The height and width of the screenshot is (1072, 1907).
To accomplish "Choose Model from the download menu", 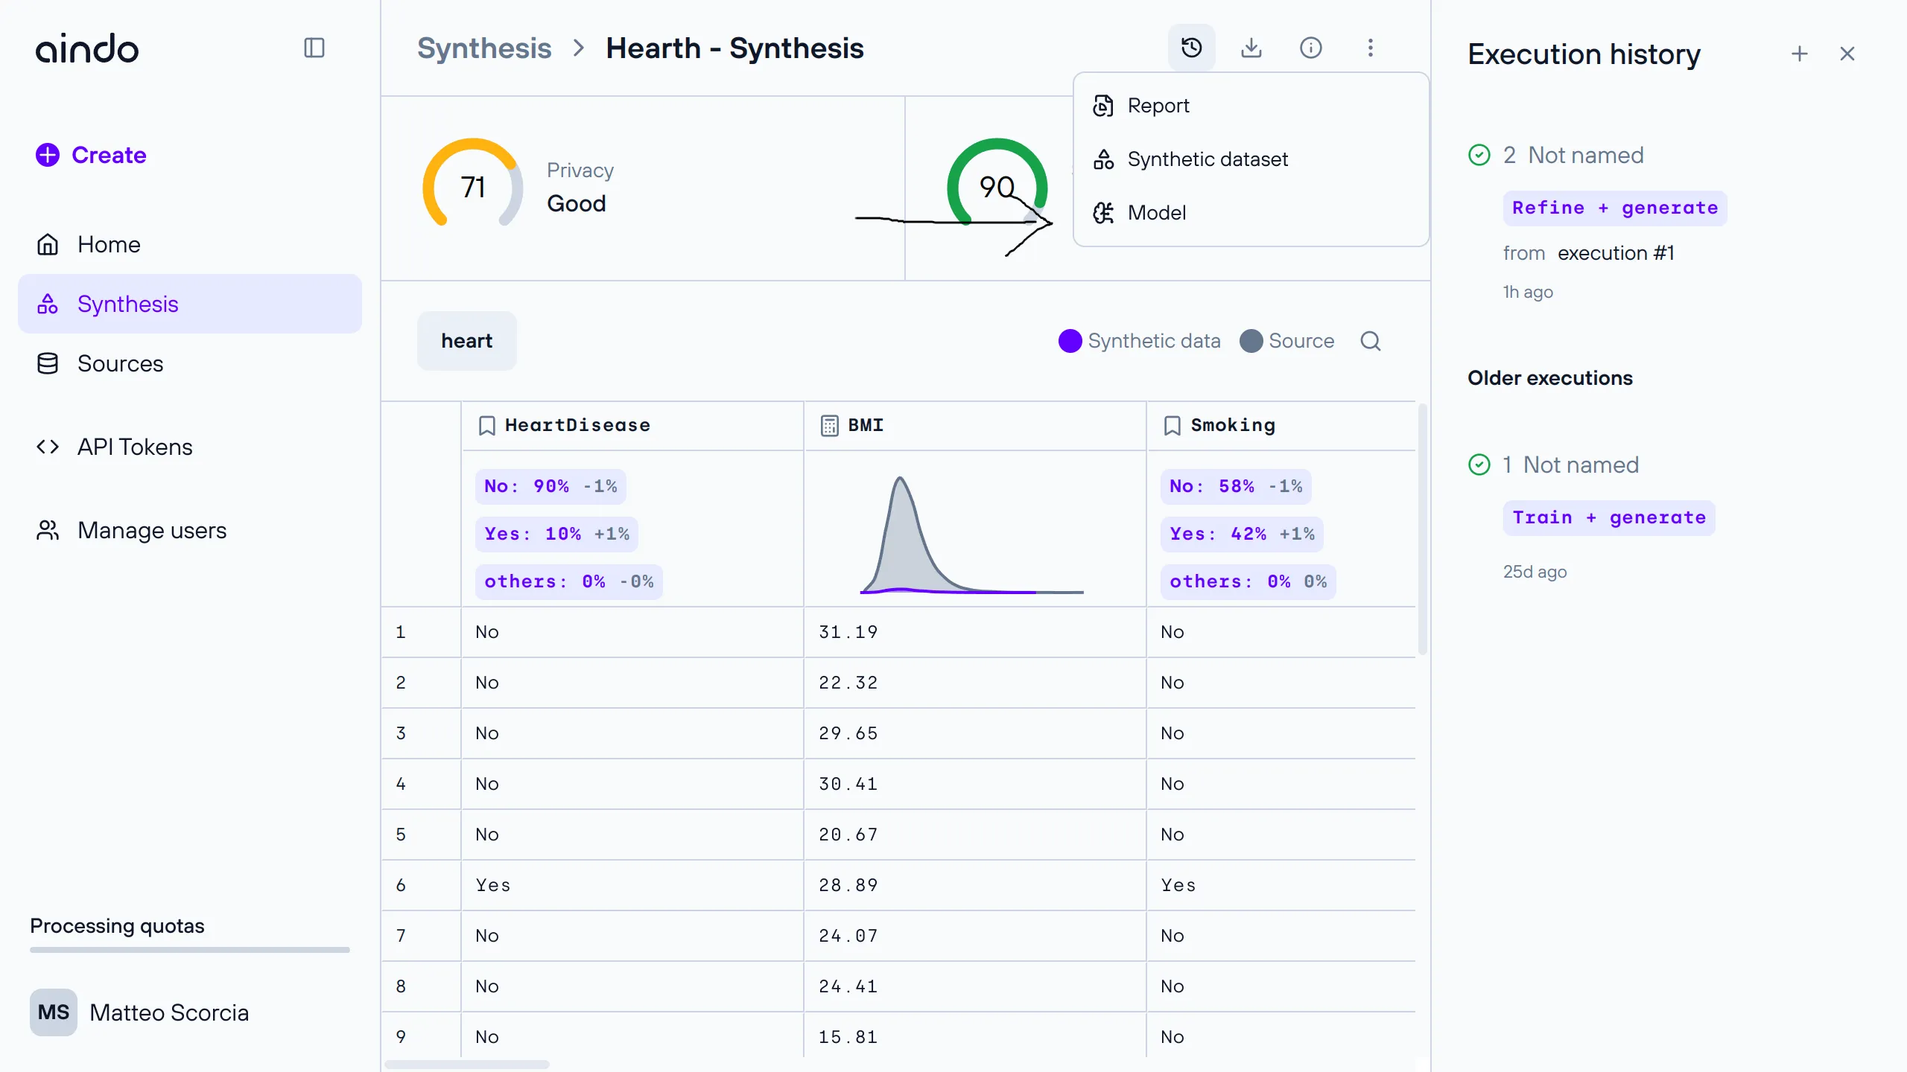I will tap(1251, 213).
